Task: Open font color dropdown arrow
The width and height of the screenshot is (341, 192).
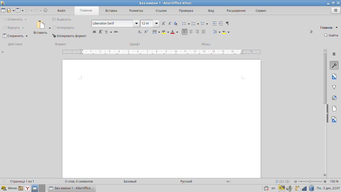Action: click(x=177, y=32)
